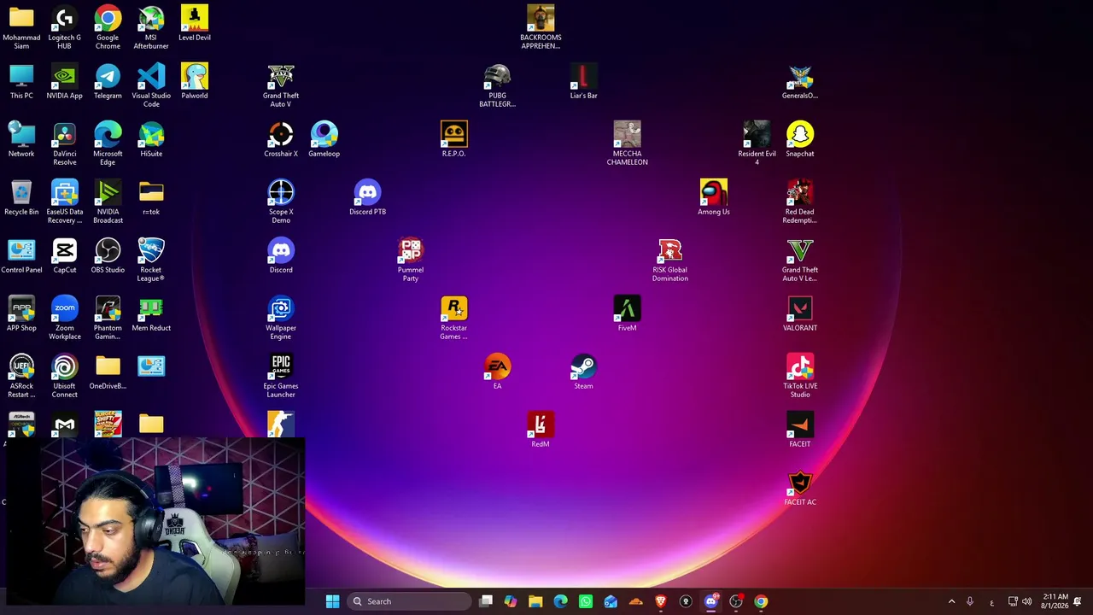The width and height of the screenshot is (1093, 615).
Task: Open Grand Theft Auto V Legacy shortcut
Action: click(800, 260)
